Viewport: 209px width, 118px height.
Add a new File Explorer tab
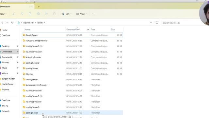[x=39, y=7]
